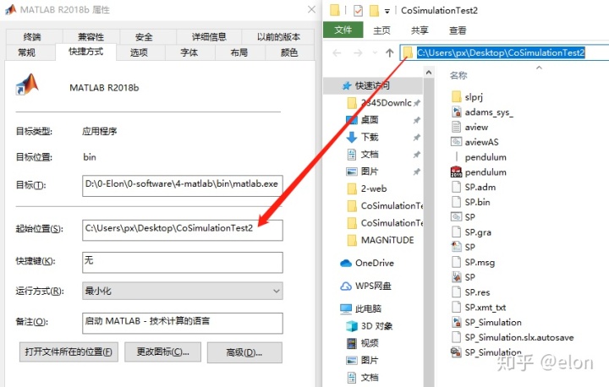The image size is (609, 387).
Task: Switch to the 兼容性 tab
Action: coord(91,37)
